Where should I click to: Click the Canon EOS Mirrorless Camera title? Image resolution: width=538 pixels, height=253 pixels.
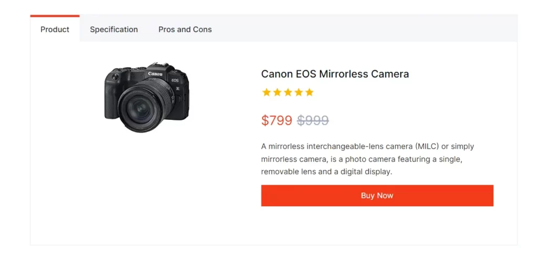tap(335, 74)
